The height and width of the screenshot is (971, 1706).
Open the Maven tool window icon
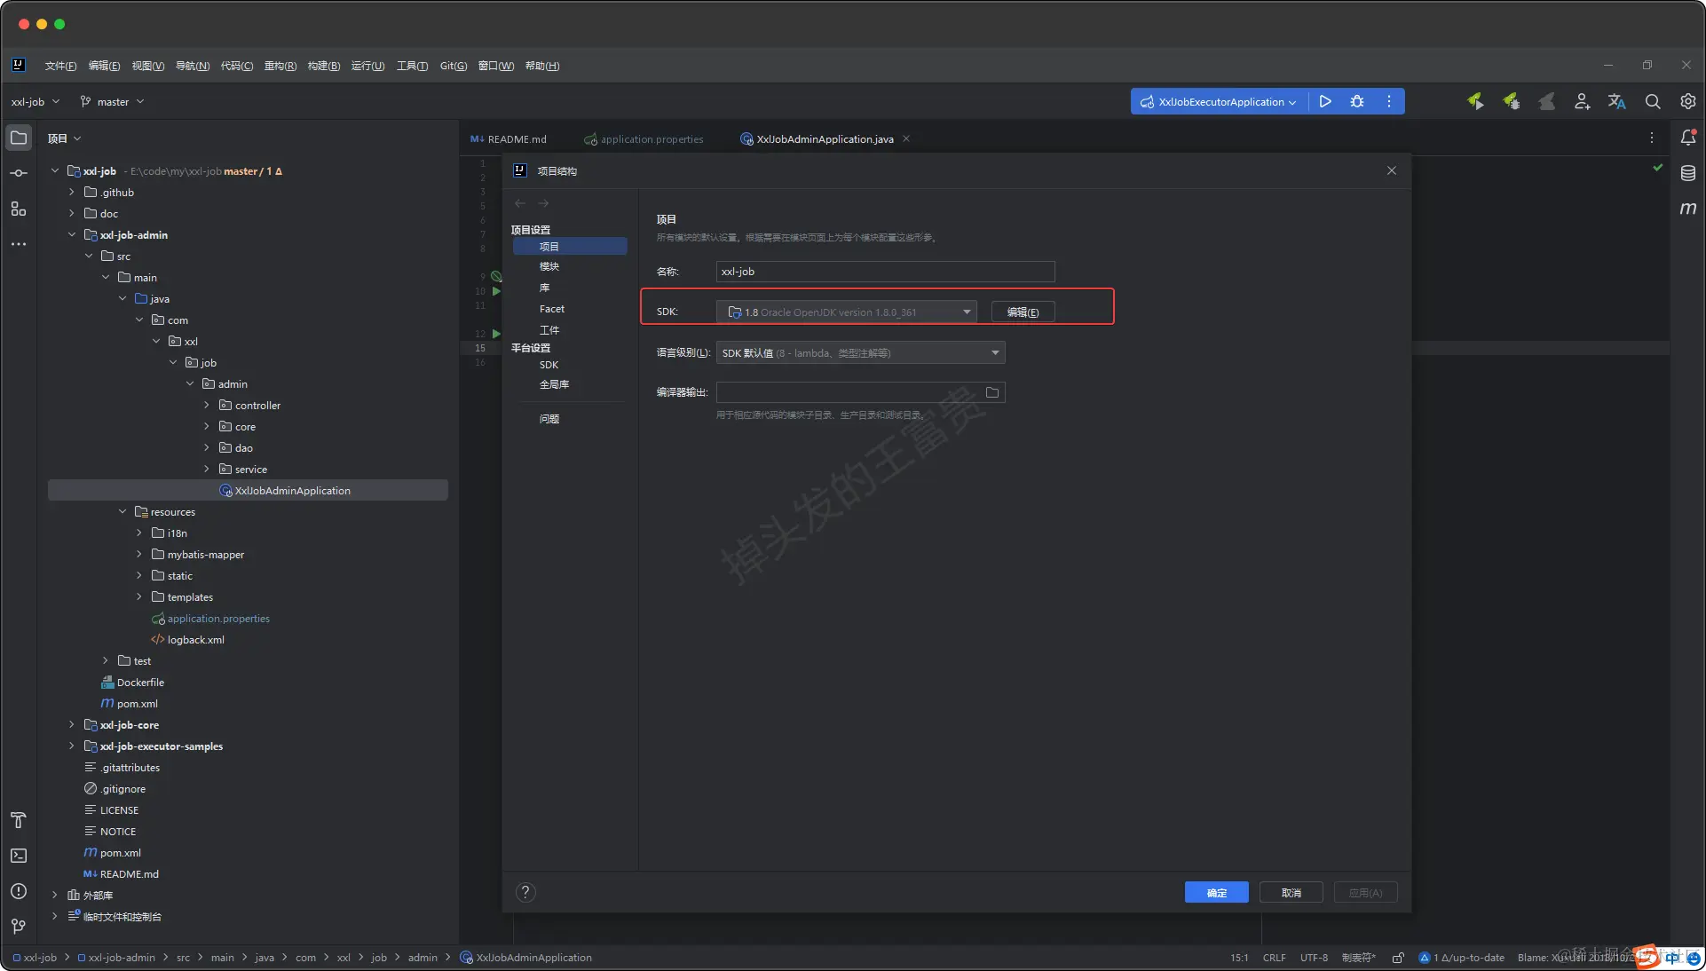(1687, 209)
